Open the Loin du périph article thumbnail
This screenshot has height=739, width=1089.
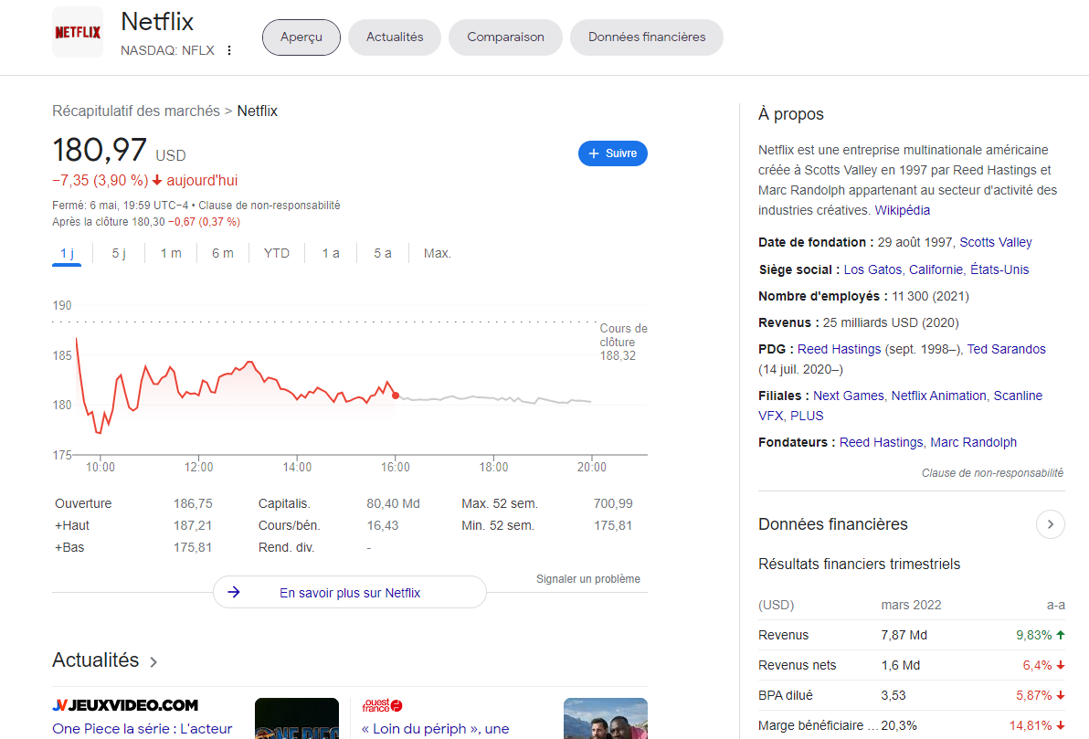[606, 718]
